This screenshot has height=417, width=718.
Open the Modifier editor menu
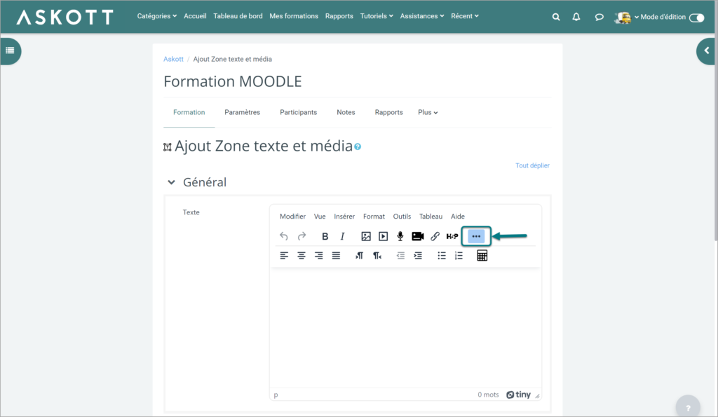tap(292, 217)
